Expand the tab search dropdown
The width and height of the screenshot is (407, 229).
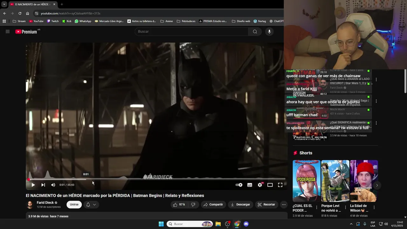[x=4, y=4]
